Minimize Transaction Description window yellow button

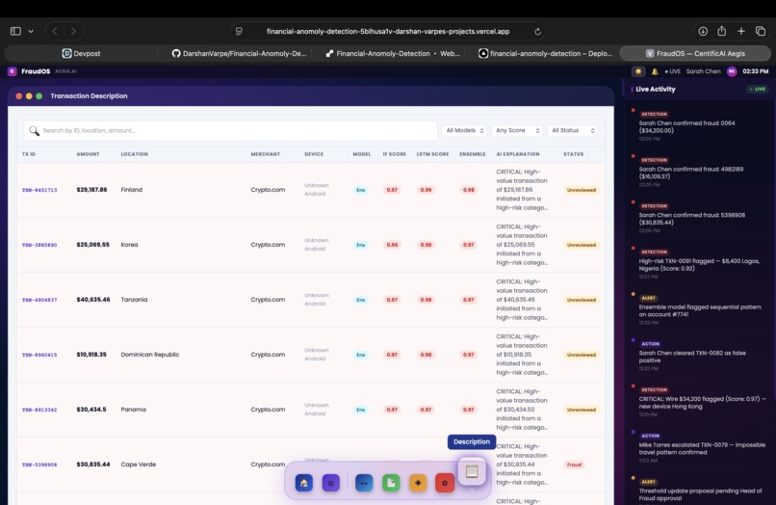tap(29, 96)
